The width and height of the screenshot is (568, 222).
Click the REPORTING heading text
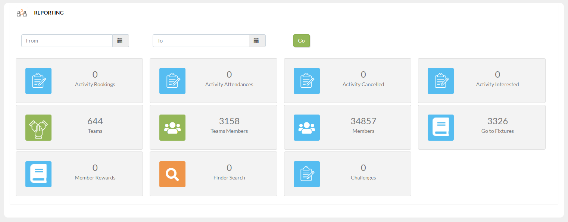[49, 13]
